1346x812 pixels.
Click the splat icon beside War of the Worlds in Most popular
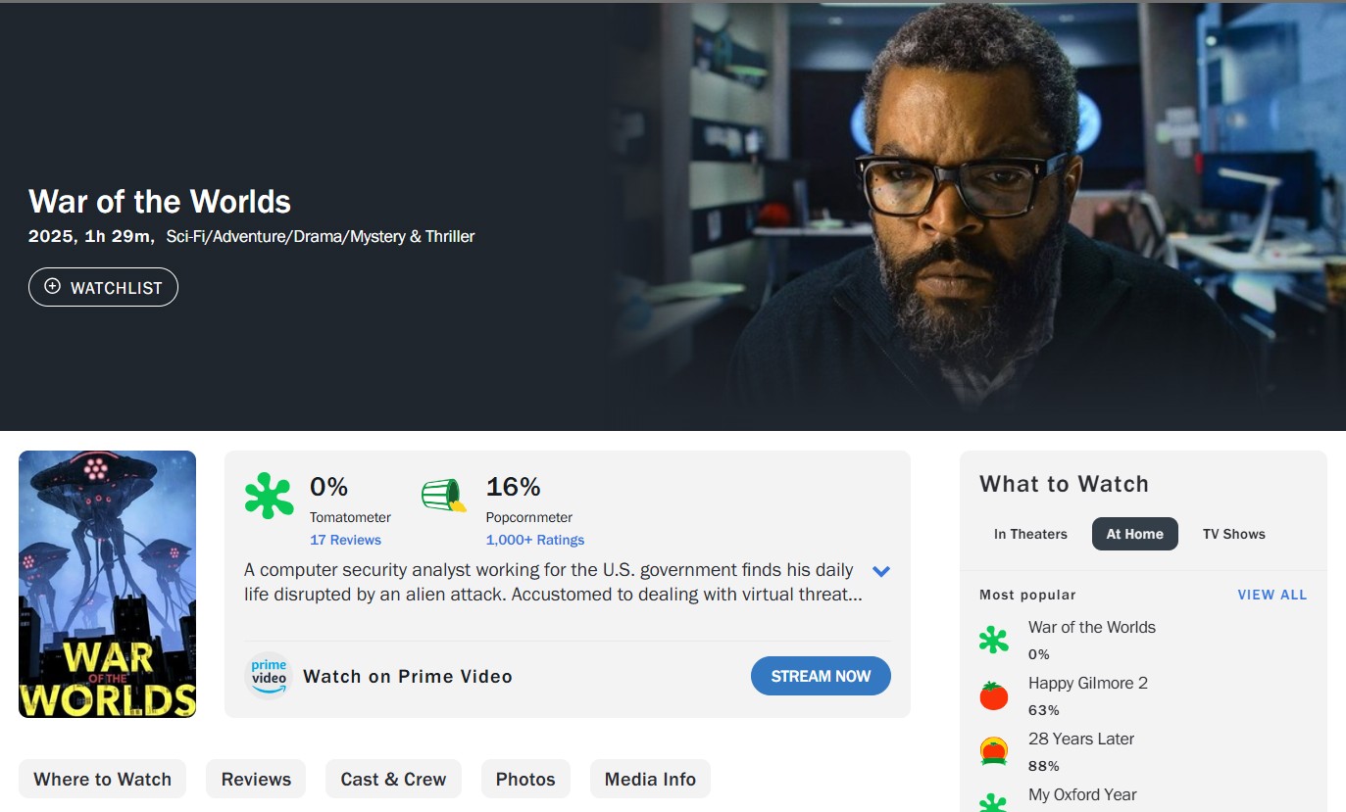(x=993, y=641)
